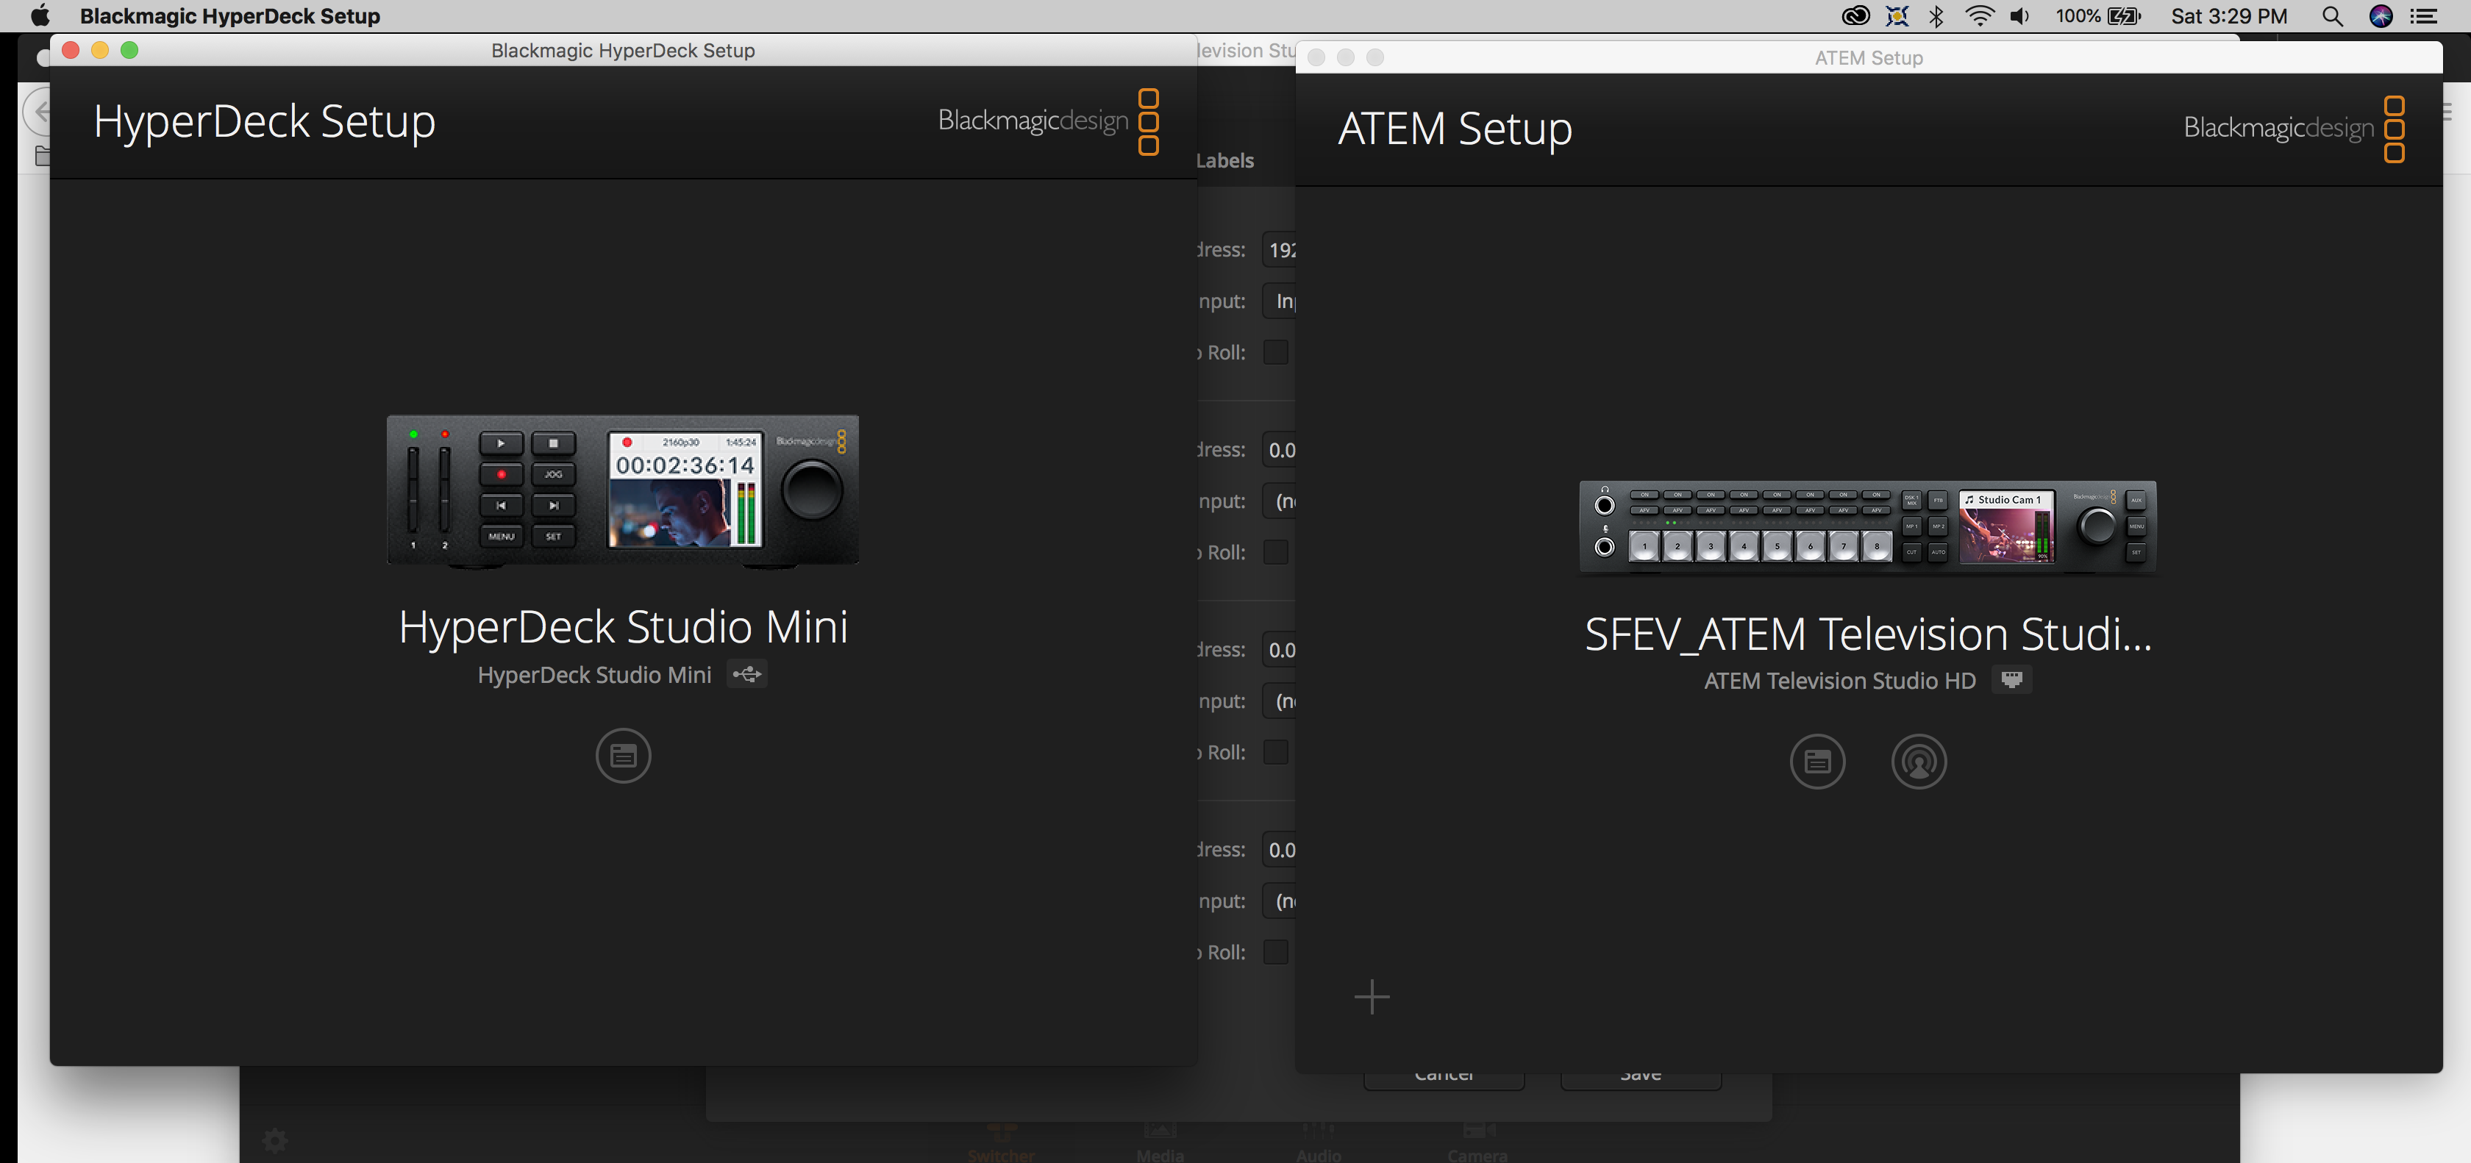This screenshot has width=2471, height=1163.
Task: Click the battery status indicator
Action: point(2098,16)
